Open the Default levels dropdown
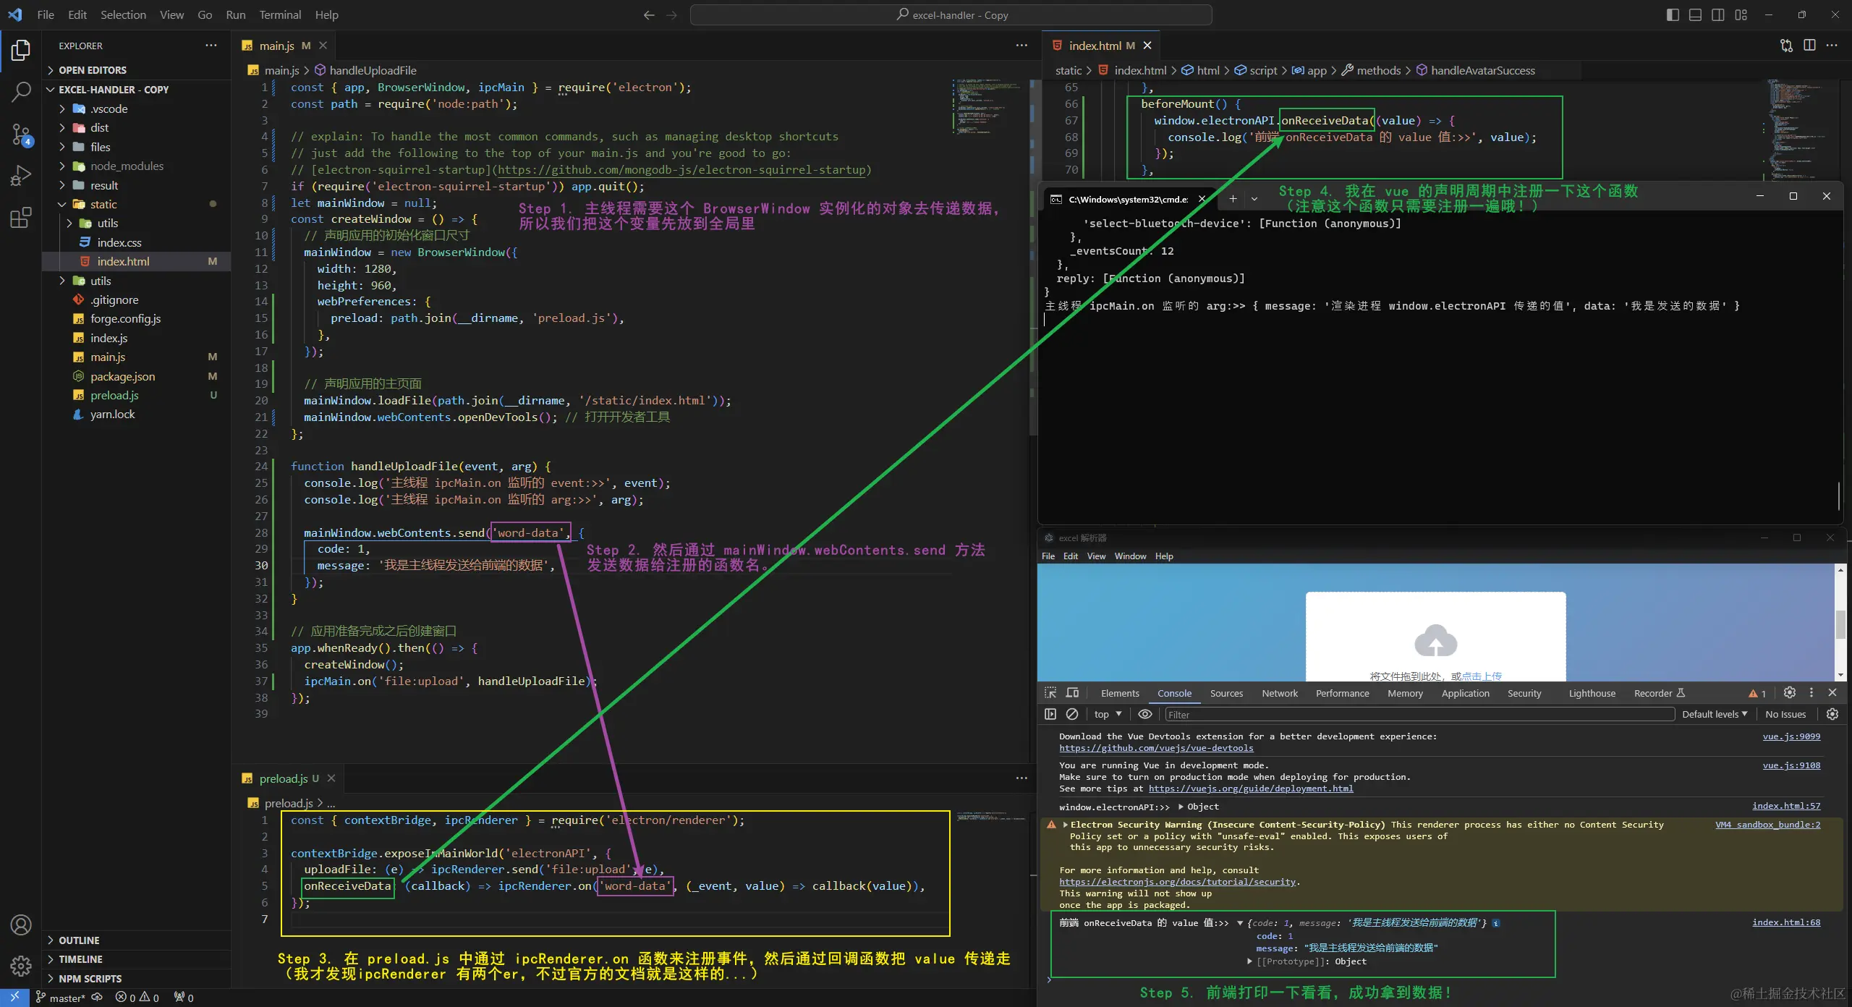This screenshot has height=1007, width=1852. 1715,714
